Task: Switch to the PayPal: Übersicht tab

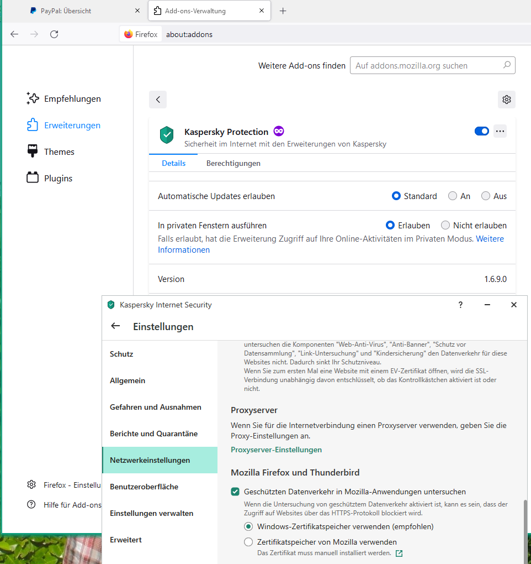Action: [x=84, y=11]
